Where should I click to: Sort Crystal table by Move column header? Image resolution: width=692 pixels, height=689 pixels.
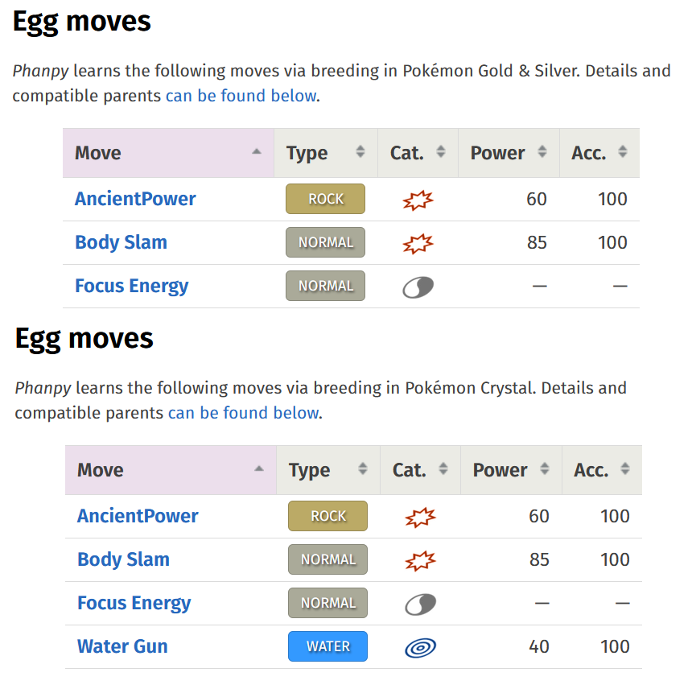coord(171,470)
